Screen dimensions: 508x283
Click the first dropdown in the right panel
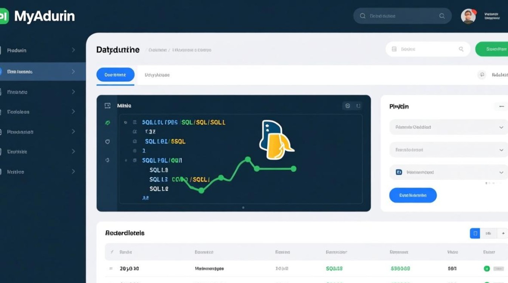449,127
